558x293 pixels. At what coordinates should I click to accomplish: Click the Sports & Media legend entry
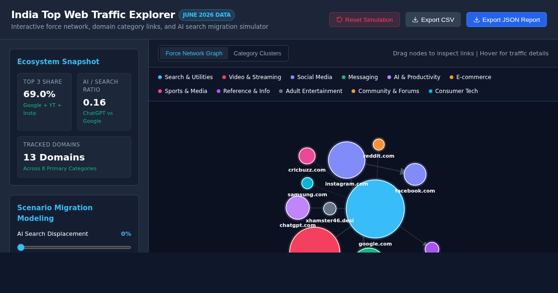click(183, 91)
